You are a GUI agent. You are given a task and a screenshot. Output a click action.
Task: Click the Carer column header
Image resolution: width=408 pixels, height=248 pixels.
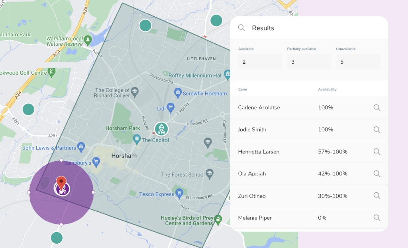point(243,89)
